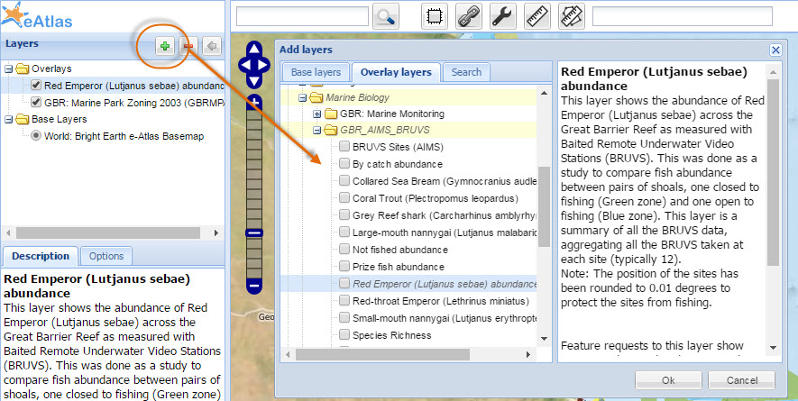Check Species Richness layer
This screenshot has width=798, height=401.
(344, 335)
